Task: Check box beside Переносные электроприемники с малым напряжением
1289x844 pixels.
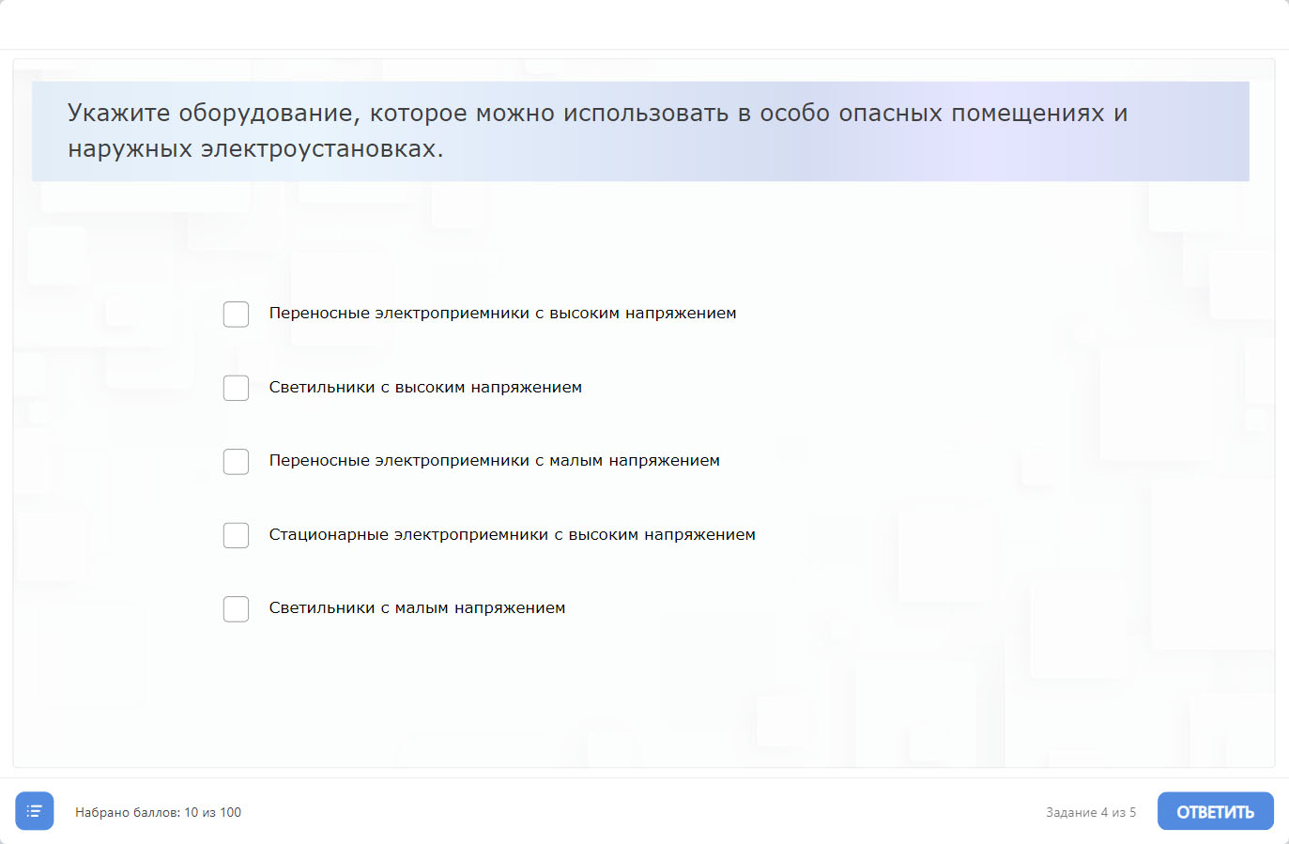Action: pos(237,462)
